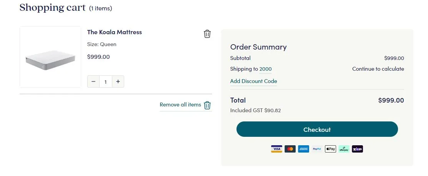Viewport: 428px width, 176px height.
Task: Click the Afterpay payment icon
Action: 344,149
